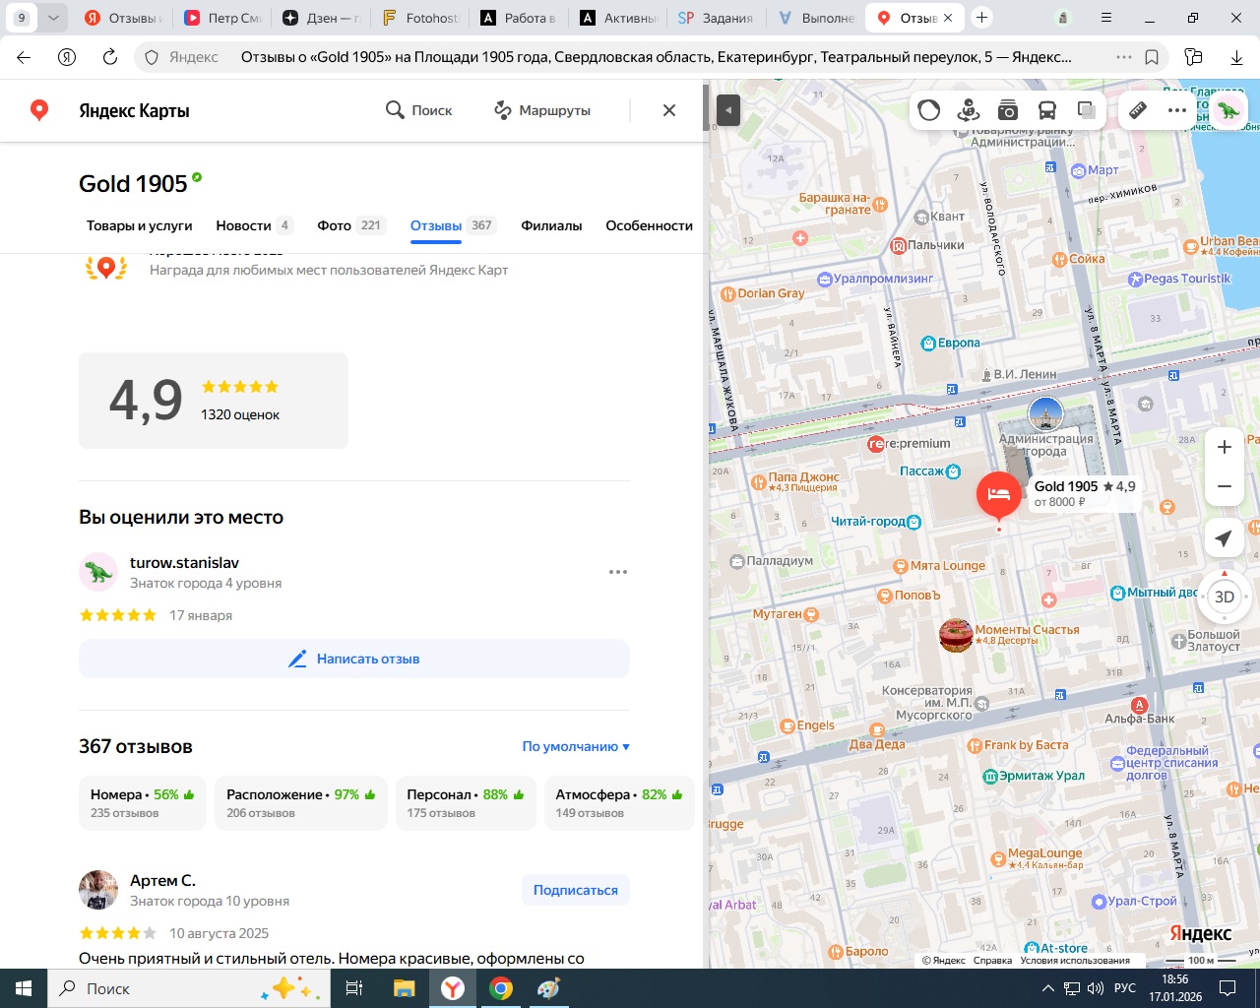Screen dimensions: 1260x1008
Task: Expand the По умолчанию sort dropdown
Action: tap(576, 746)
